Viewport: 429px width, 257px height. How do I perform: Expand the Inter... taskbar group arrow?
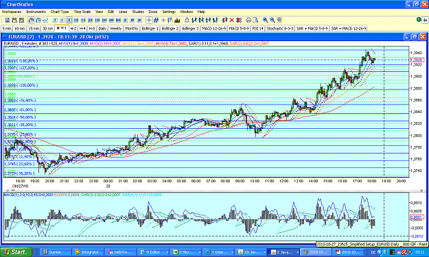click(x=232, y=252)
